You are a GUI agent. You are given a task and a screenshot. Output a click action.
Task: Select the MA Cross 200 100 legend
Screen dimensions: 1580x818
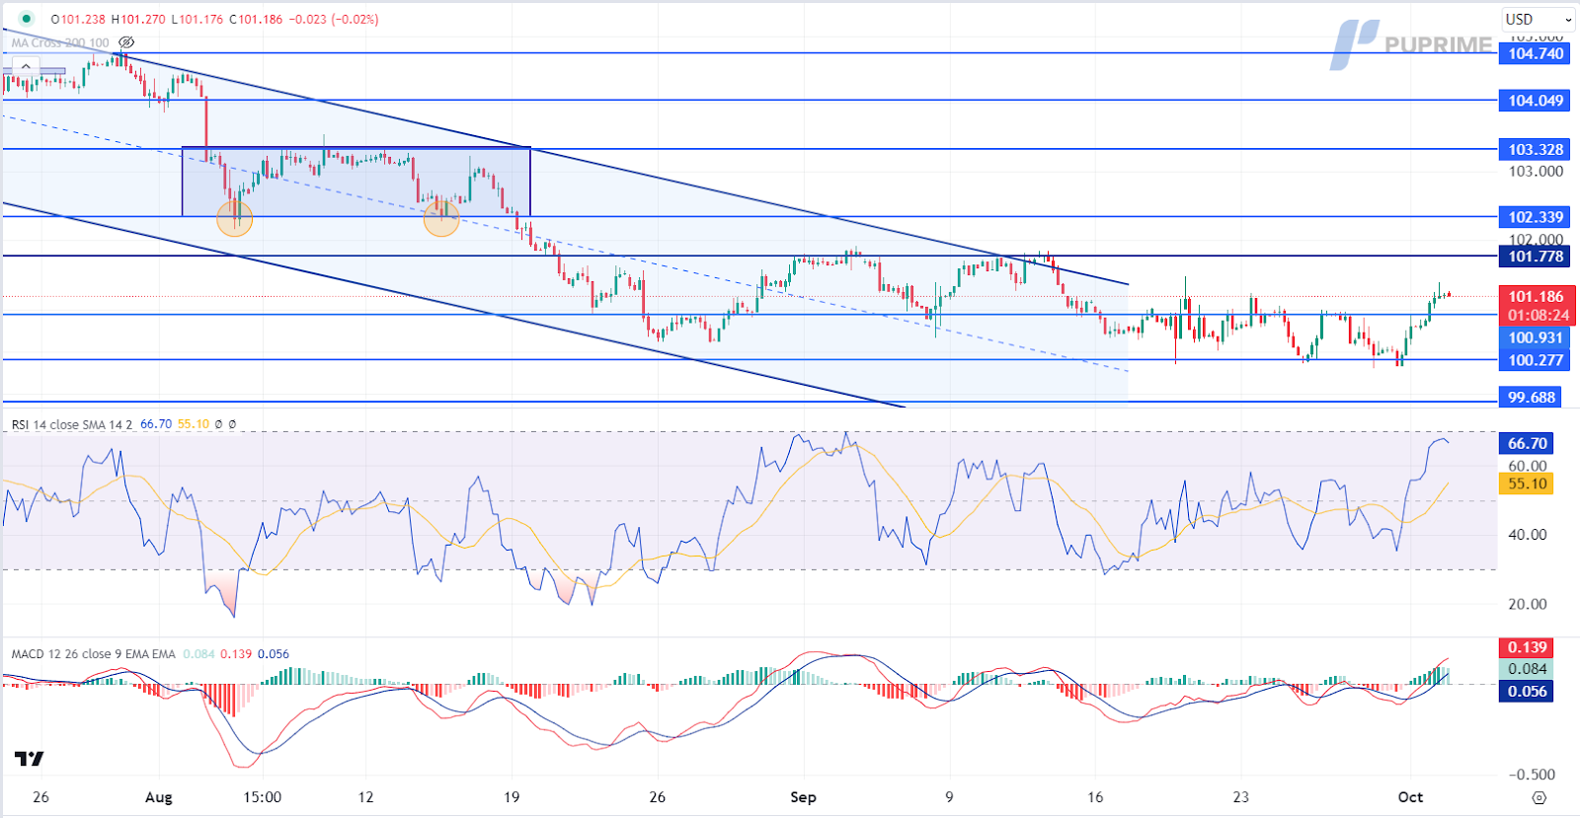tap(60, 42)
